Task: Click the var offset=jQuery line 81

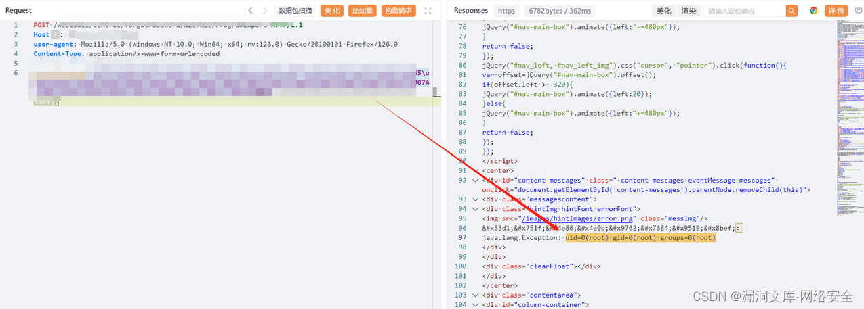Action: [569, 75]
